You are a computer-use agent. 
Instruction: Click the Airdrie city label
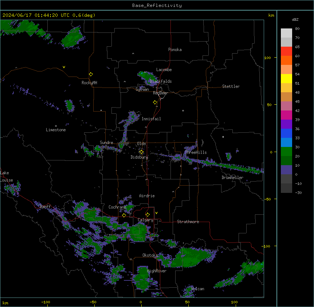pos(147,196)
